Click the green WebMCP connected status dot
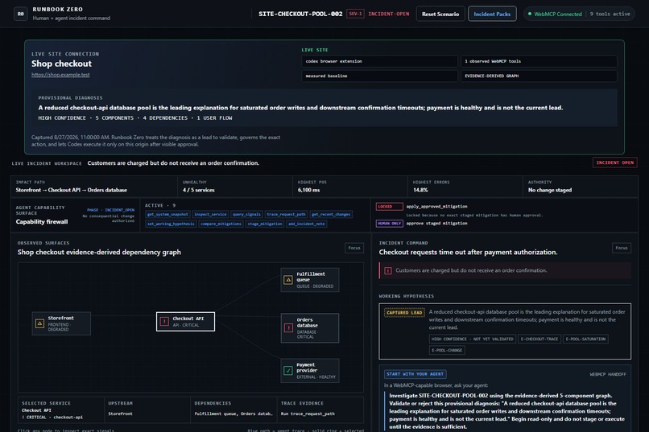Image resolution: width=649 pixels, height=432 pixels. (x=529, y=14)
